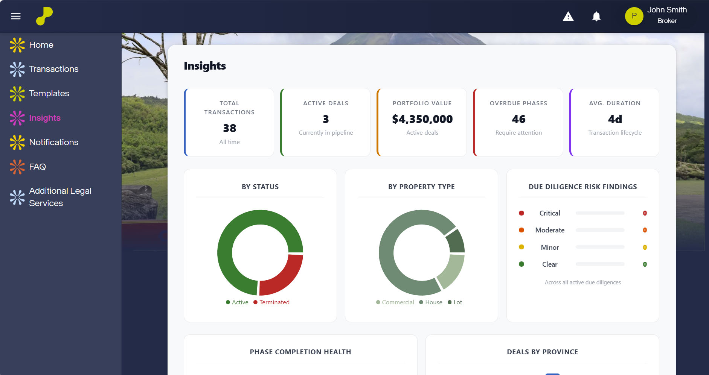This screenshot has width=709, height=375.
Task: Click the pink Insights sidebar icon
Action: click(17, 118)
